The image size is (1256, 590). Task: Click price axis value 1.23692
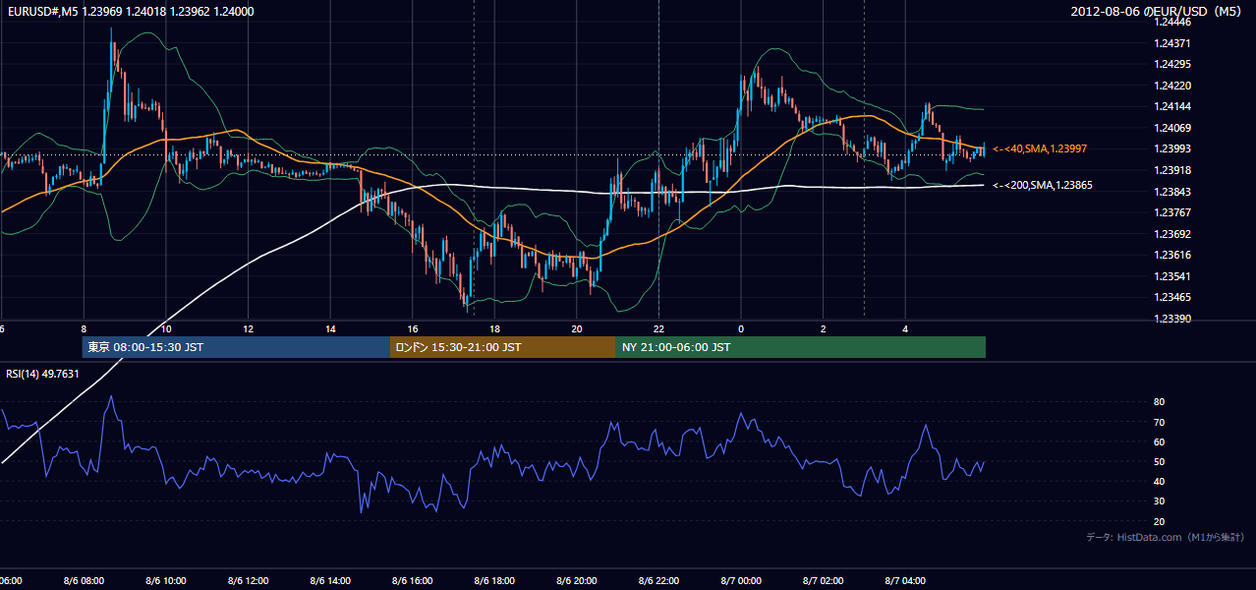pyautogui.click(x=1171, y=234)
